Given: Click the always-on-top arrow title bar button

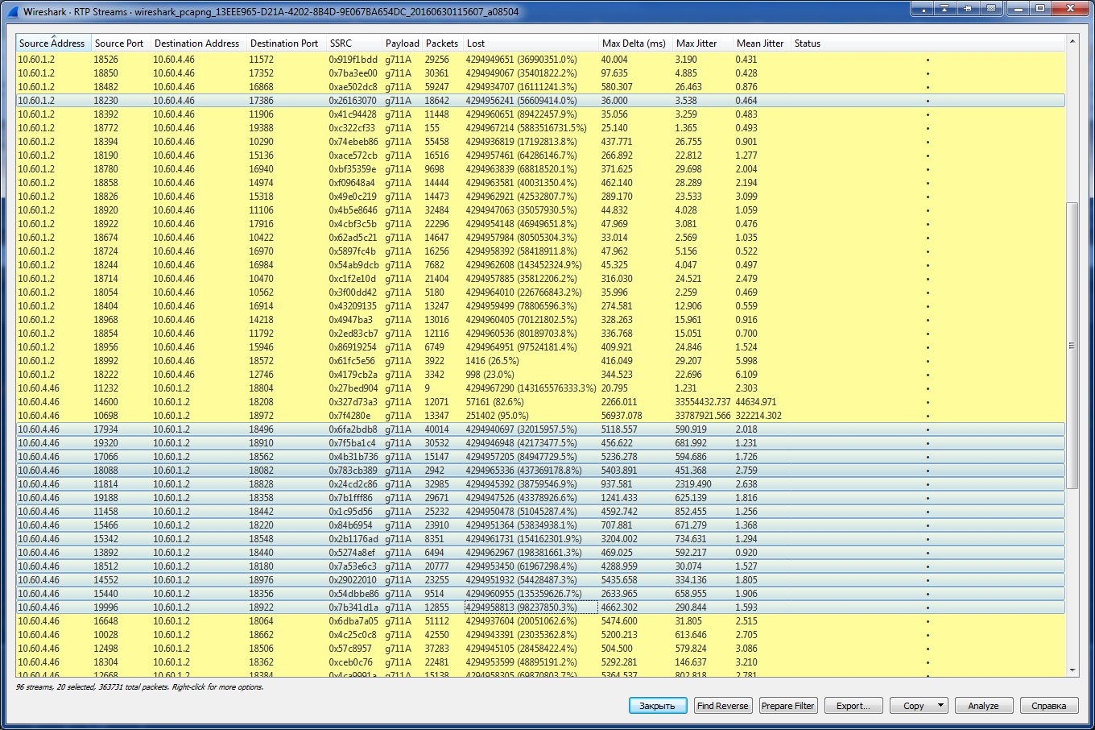Looking at the screenshot, I should tap(944, 9).
